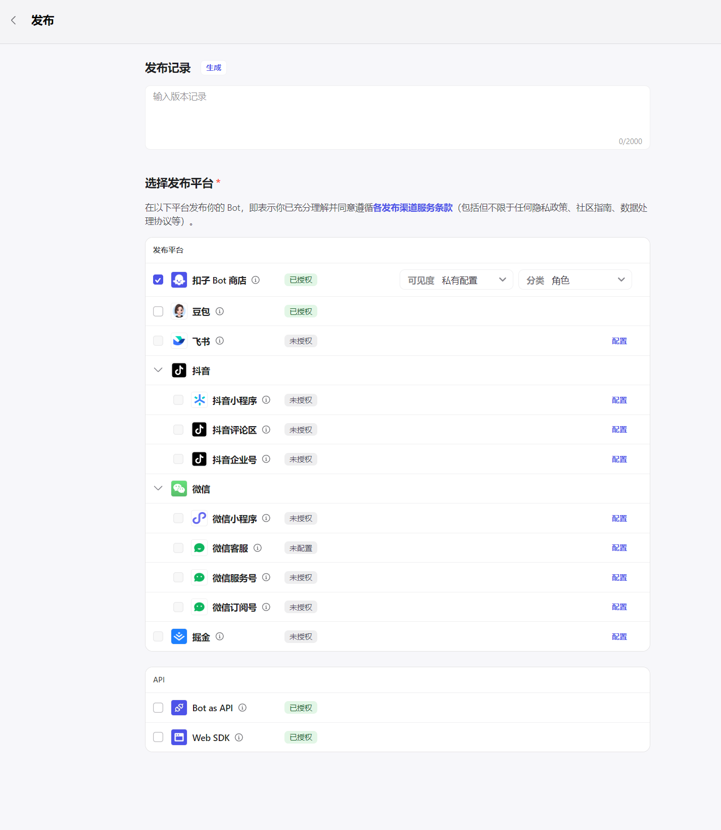Enable the Bot as API checkbox
This screenshot has width=721, height=830.
click(158, 708)
